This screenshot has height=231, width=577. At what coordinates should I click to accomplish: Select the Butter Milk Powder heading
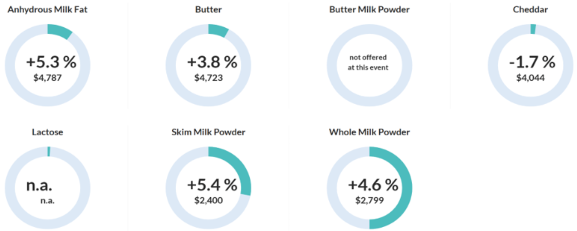point(369,10)
